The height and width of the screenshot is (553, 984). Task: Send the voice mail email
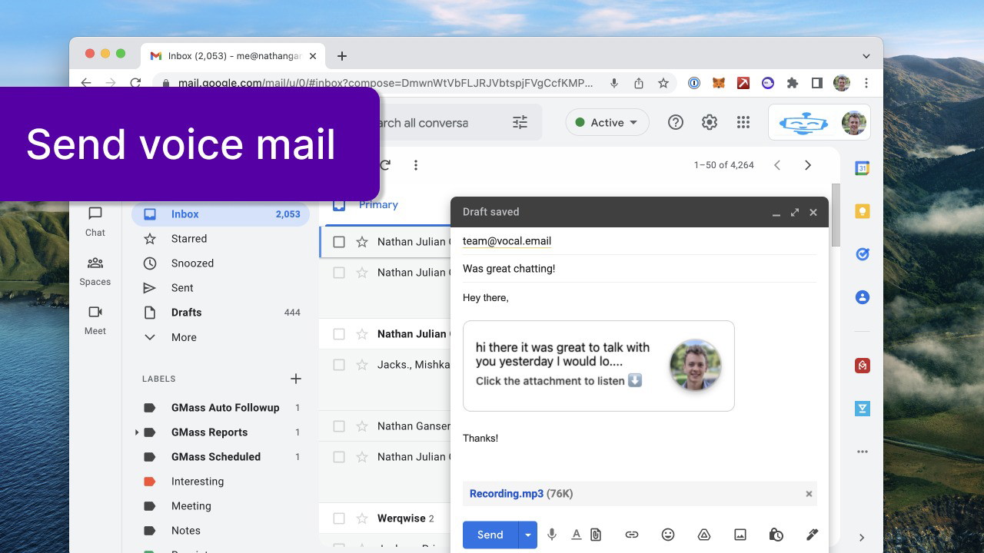tap(490, 535)
